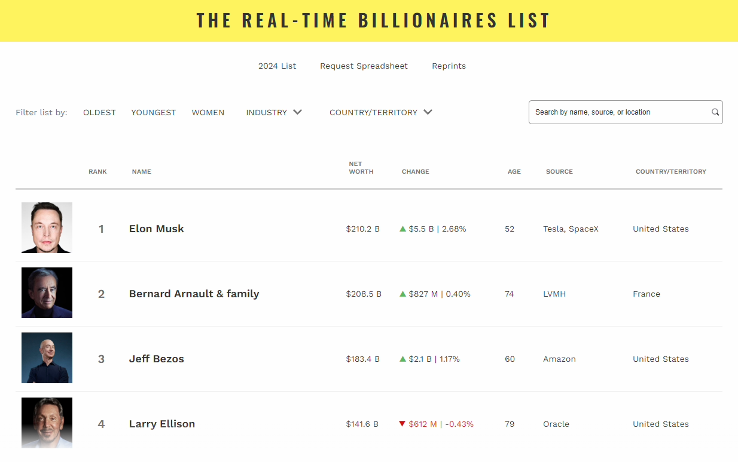Expand the Industry filter dropdown
This screenshot has height=462, width=738.
(274, 112)
